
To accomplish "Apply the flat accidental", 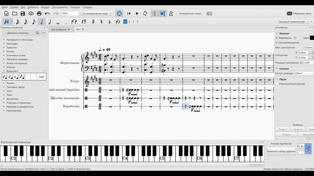I will (x=109, y=22).
